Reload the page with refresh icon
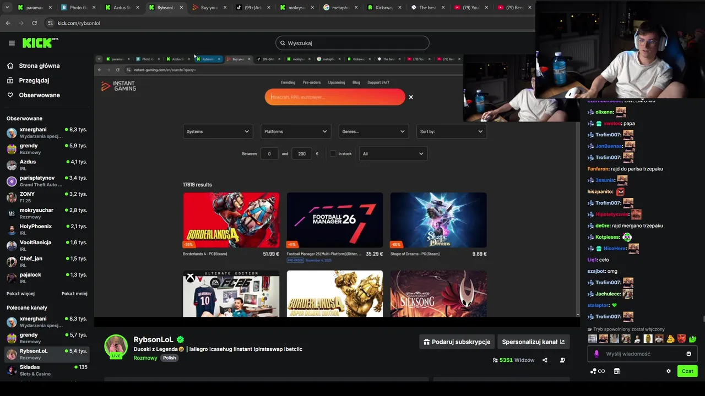 (x=34, y=23)
